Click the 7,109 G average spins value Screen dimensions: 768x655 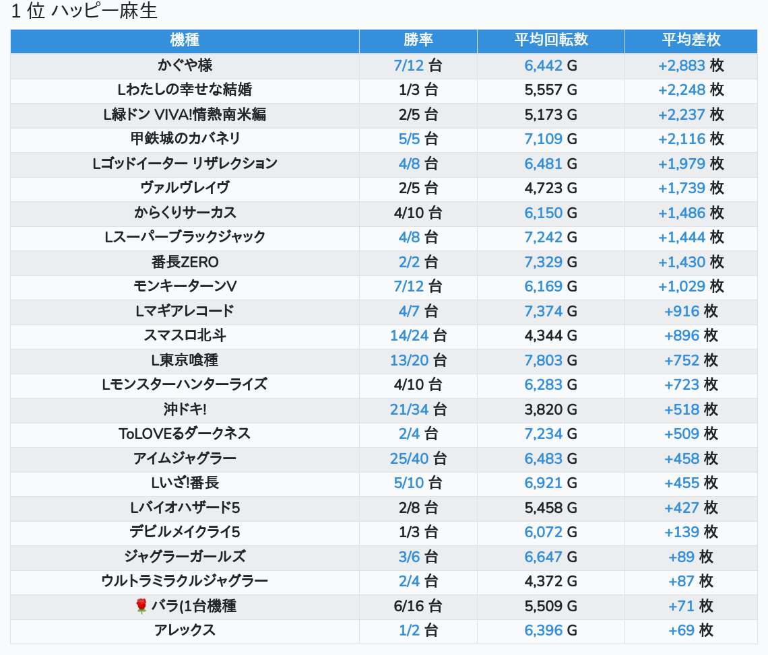click(551, 139)
